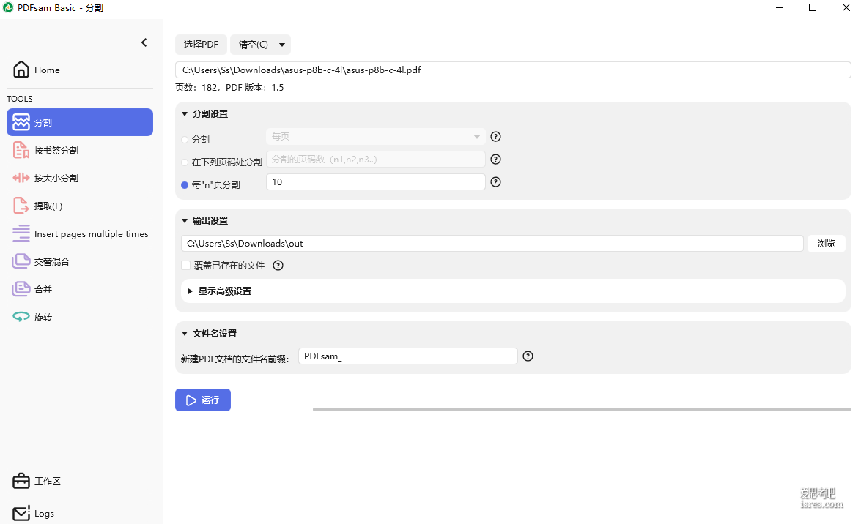Open the Insert pages multiple times icon
The width and height of the screenshot is (861, 524).
tap(21, 233)
